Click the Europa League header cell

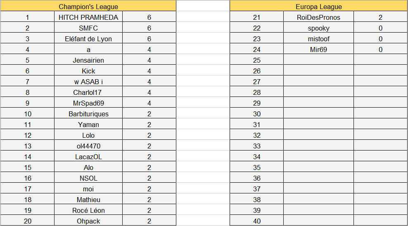click(x=318, y=7)
